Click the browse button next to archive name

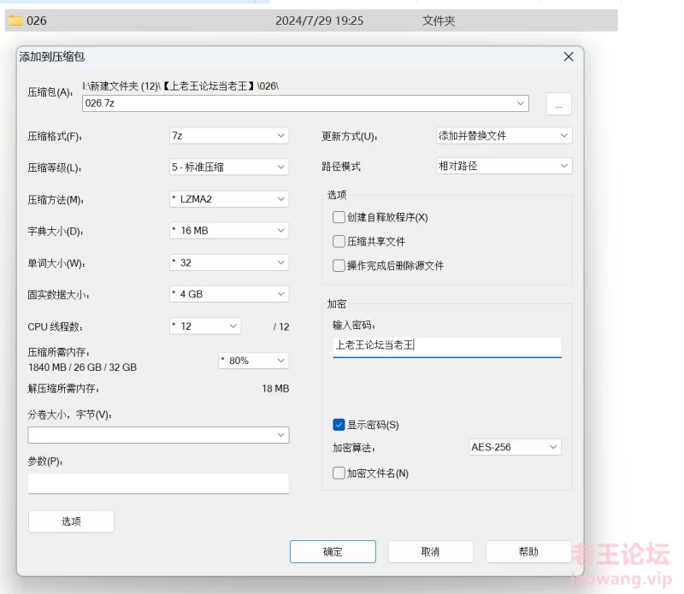[558, 104]
